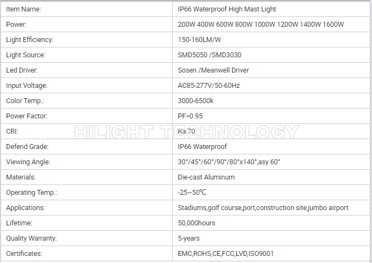Screen dimensions: 372x263
Task: Click the Sosen /Meanwell Driver cell
Action: pos(271,70)
